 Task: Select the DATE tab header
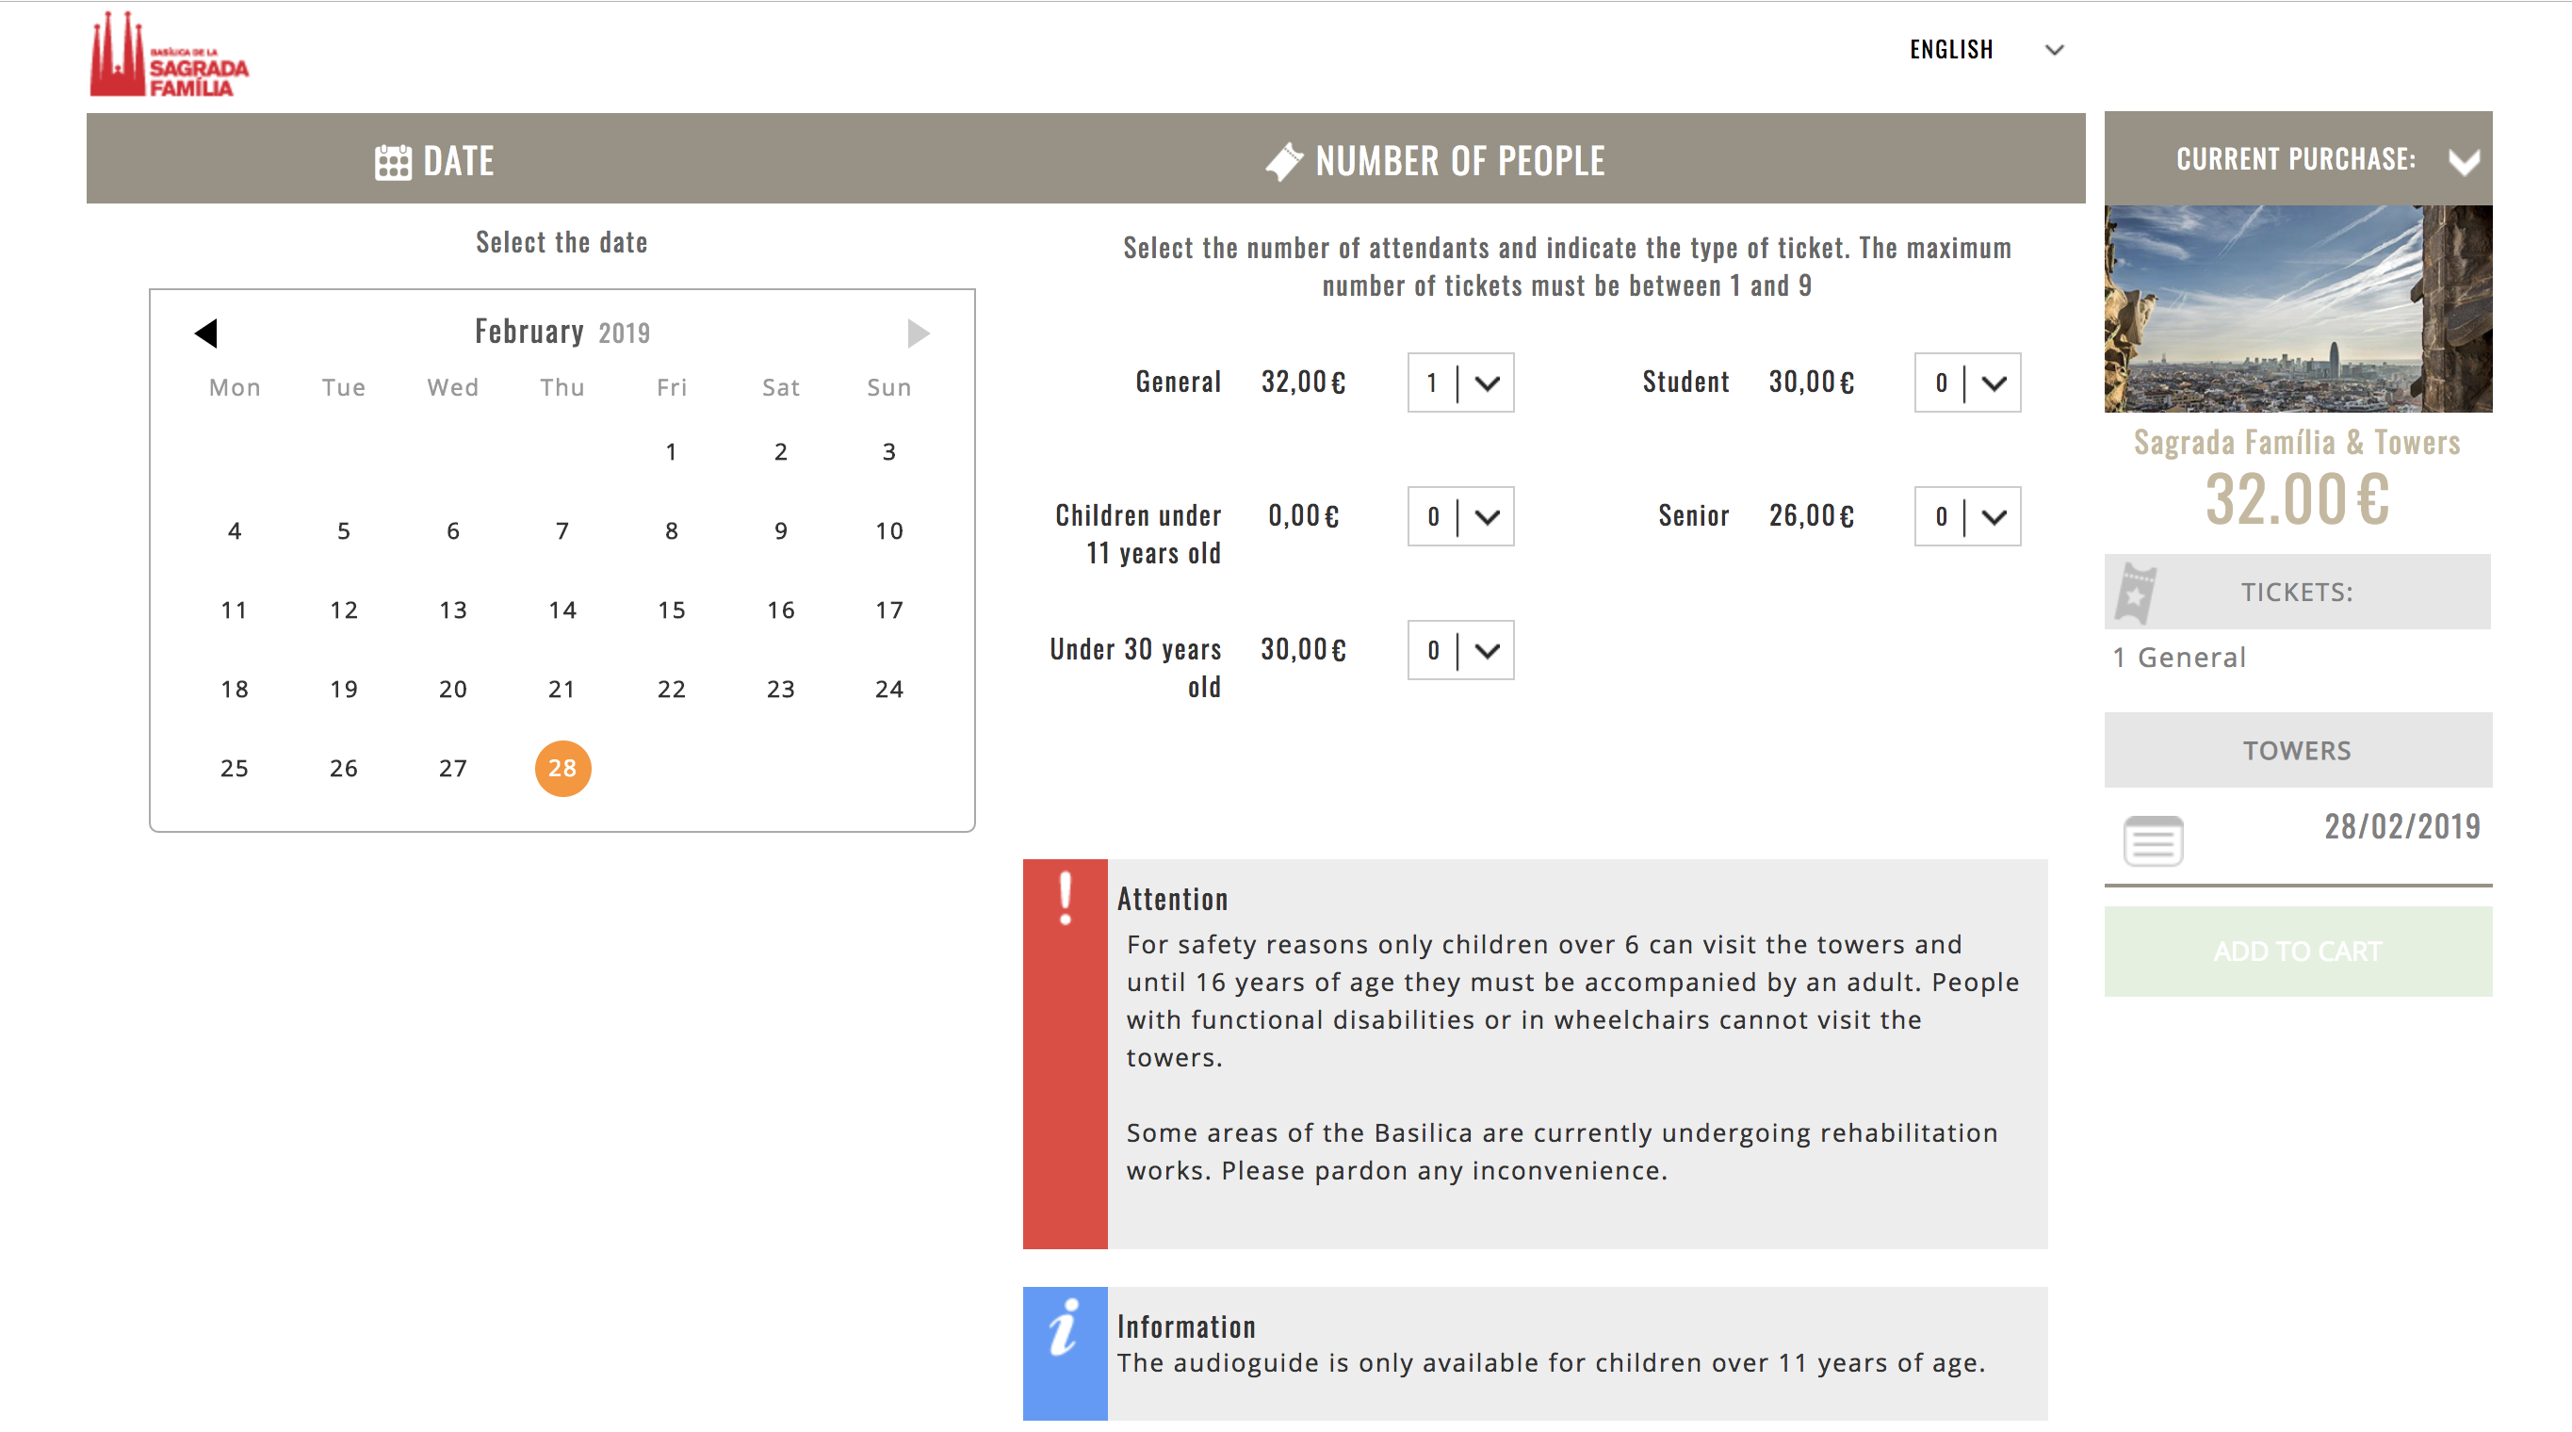(434, 161)
